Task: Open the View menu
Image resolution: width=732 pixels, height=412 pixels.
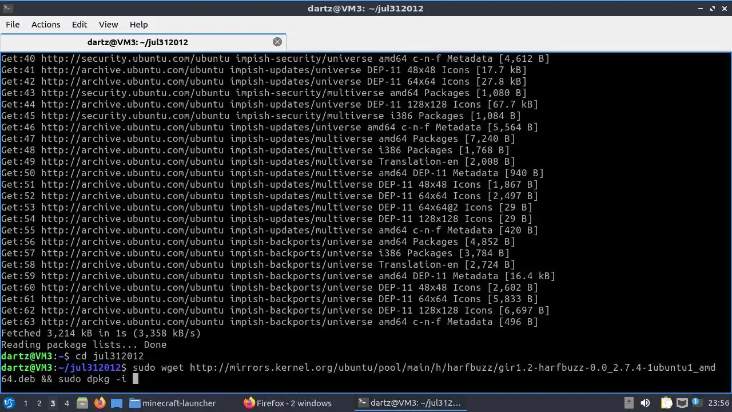Action: click(x=109, y=25)
